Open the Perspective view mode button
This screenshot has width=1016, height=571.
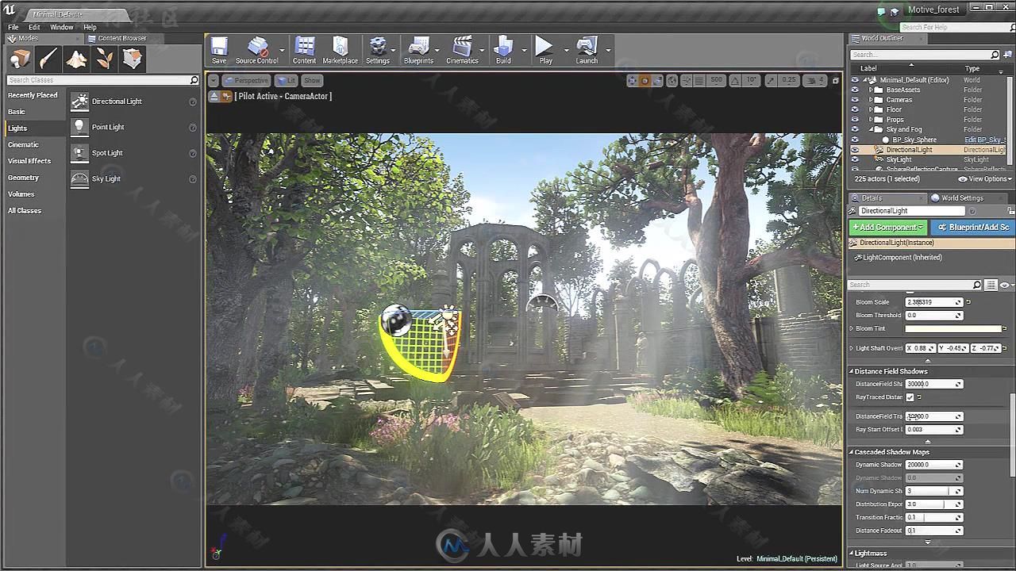coord(246,80)
